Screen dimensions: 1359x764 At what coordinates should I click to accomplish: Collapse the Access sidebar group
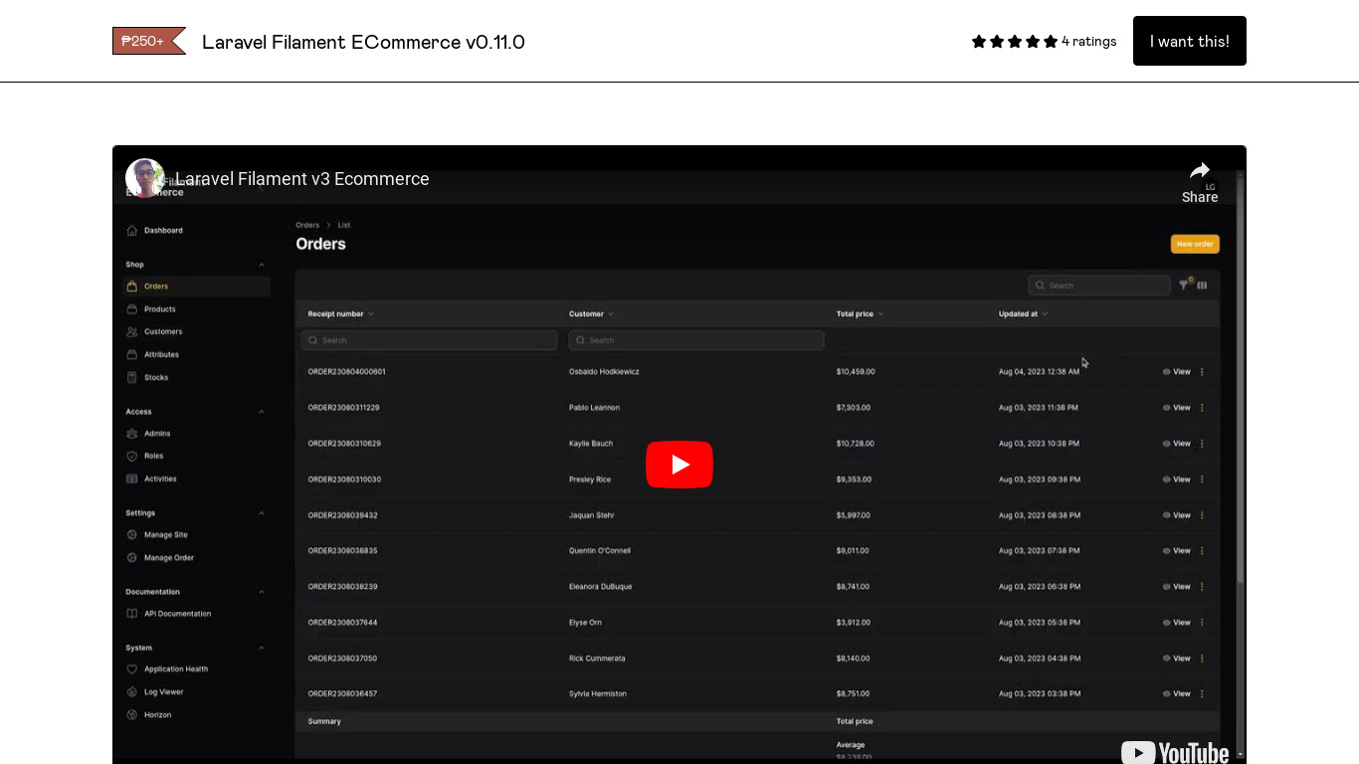point(262,412)
